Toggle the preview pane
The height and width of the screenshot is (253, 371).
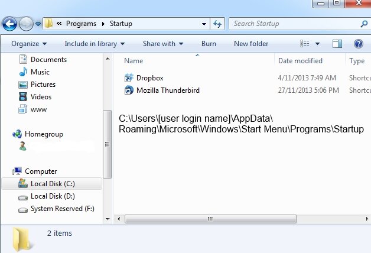click(337, 44)
